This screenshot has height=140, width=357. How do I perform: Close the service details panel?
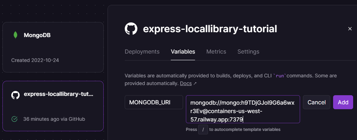350,29
